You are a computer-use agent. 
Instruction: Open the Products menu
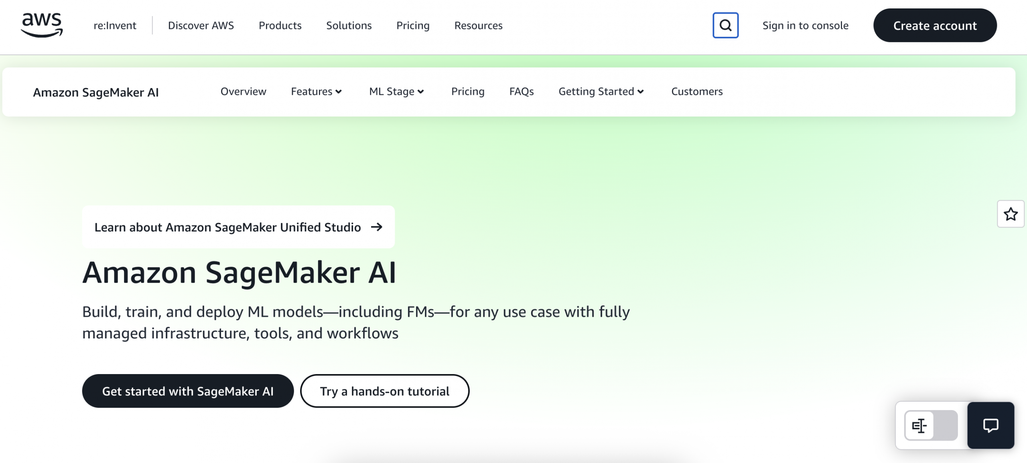(x=280, y=25)
